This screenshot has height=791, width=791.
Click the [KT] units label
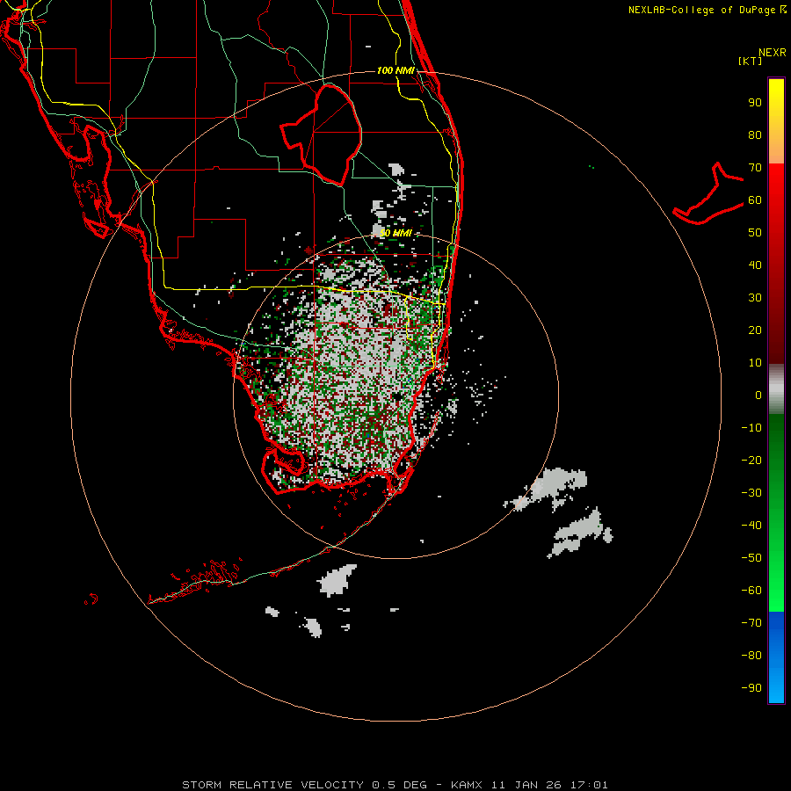(751, 61)
